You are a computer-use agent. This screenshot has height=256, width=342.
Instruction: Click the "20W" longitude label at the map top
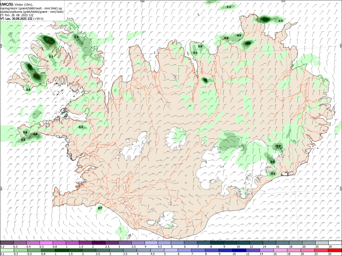pos(142,1)
